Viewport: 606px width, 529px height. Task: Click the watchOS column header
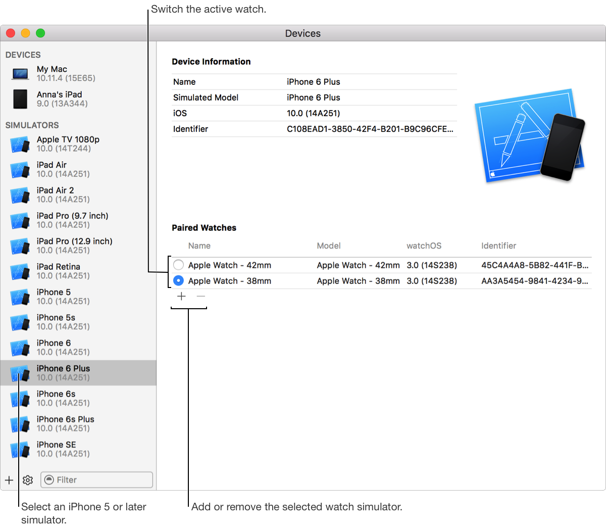pyautogui.click(x=424, y=246)
